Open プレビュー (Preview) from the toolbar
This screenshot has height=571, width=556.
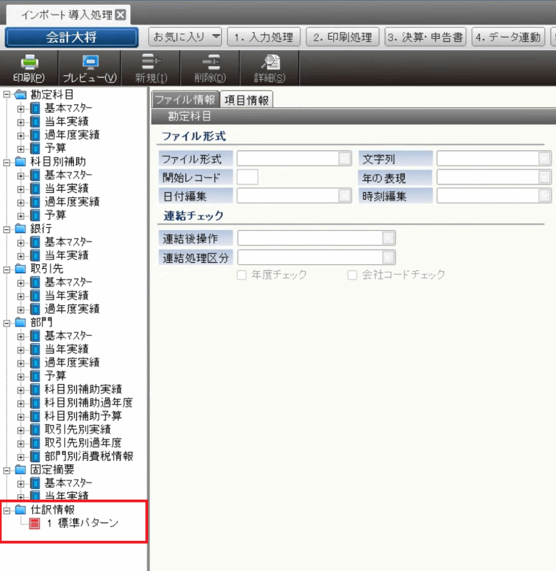click(x=90, y=62)
